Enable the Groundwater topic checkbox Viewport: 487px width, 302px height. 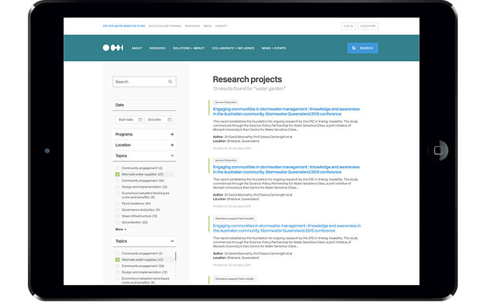(x=118, y=222)
